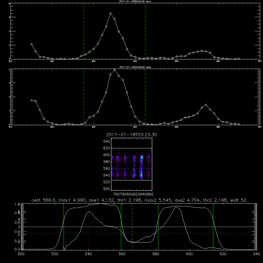The height and width of the screenshot is (263, 263).
Task: Click the '640' y-axis label of the spectral image
Action: tap(107, 141)
